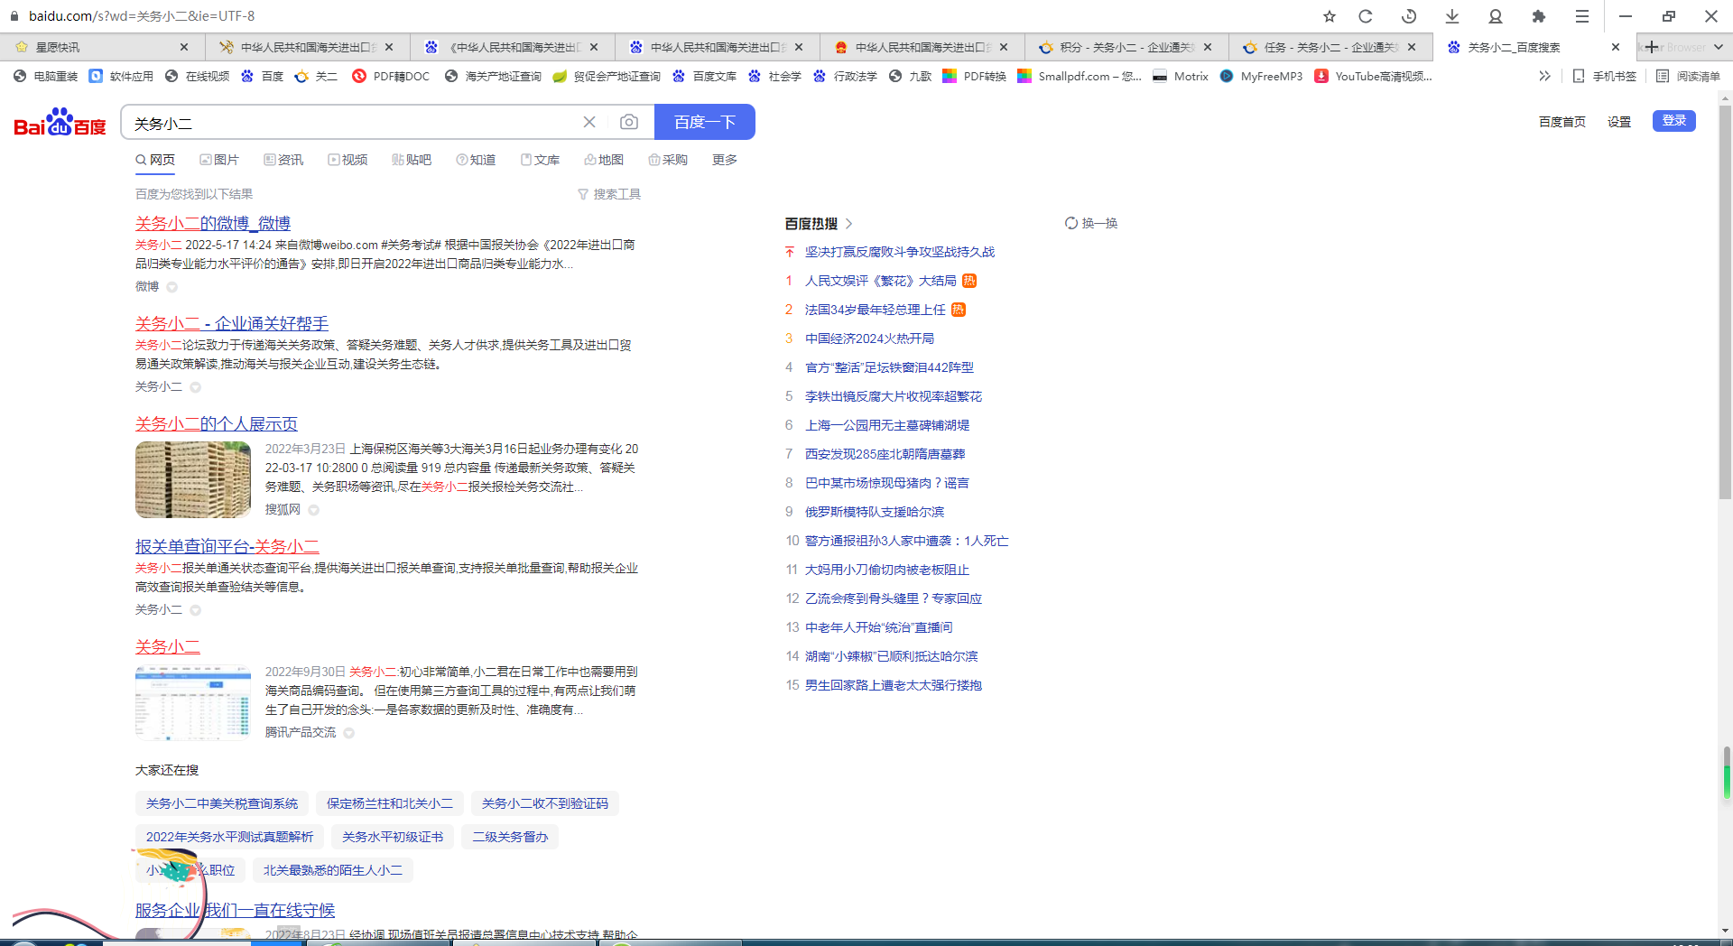Open the Smallpdf.com bookmark
The image size is (1733, 946).
coord(1079,77)
